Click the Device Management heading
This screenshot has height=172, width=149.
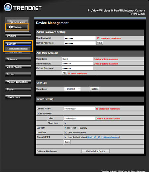(52, 23)
